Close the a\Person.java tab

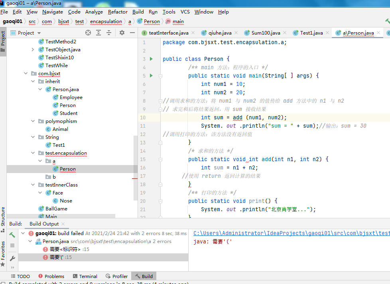pyautogui.click(x=378, y=33)
